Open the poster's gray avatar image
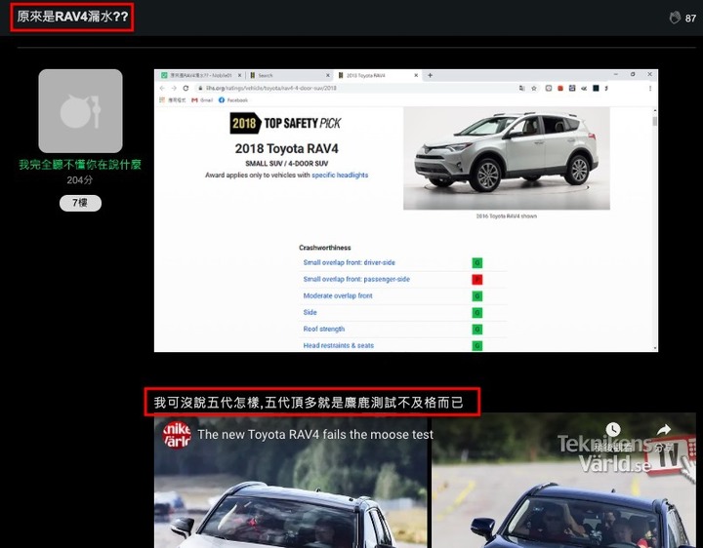 click(x=80, y=111)
